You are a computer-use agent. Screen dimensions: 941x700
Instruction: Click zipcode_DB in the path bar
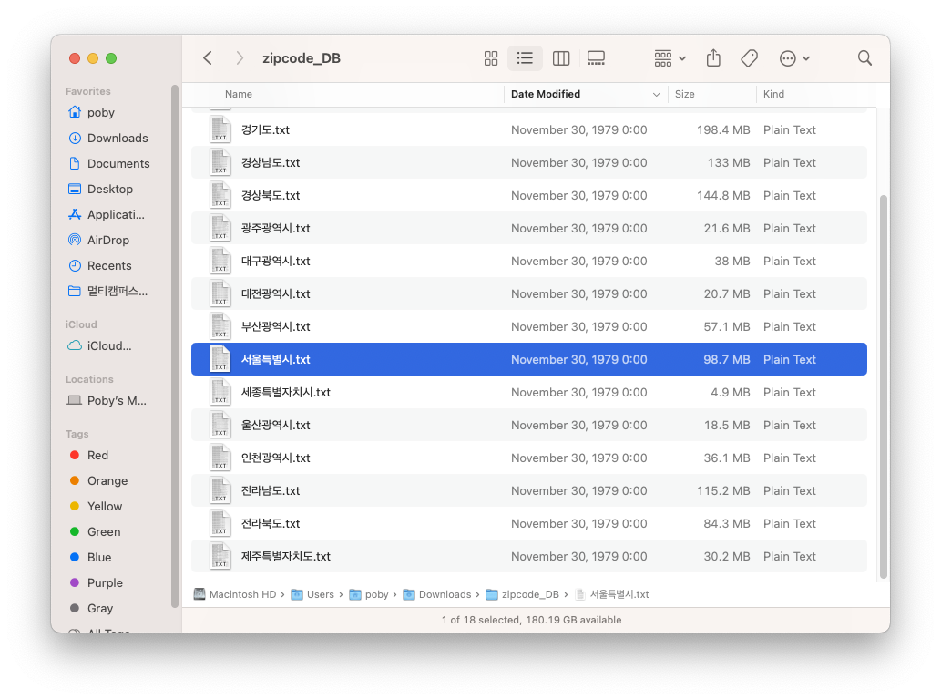coord(522,594)
